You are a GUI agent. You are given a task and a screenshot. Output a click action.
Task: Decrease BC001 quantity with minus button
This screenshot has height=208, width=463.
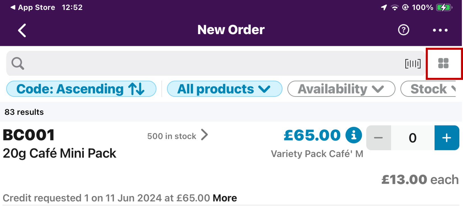pyautogui.click(x=379, y=138)
